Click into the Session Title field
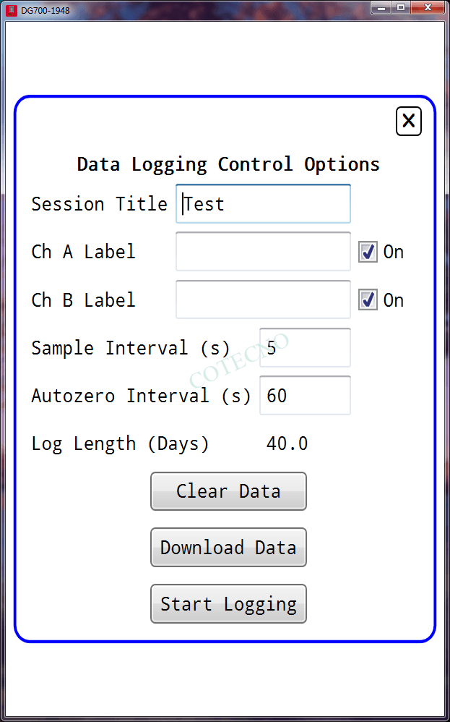The image size is (450, 722). pos(263,204)
